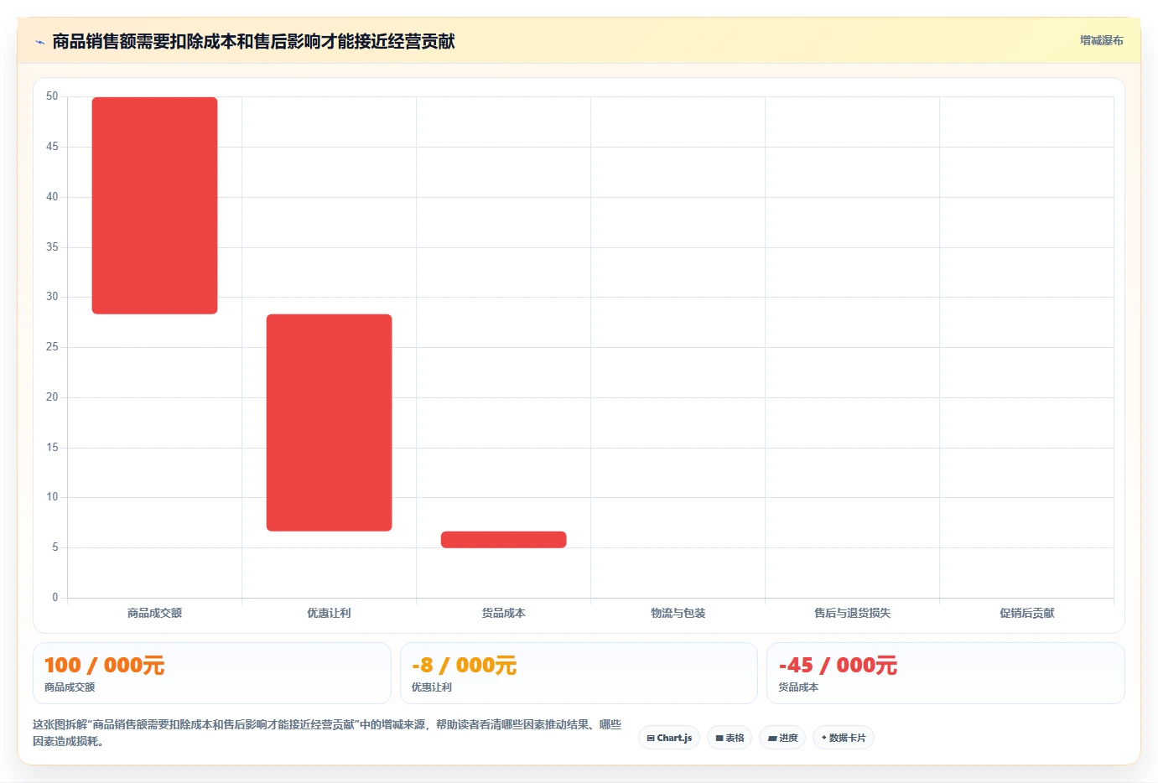1158x783 pixels.
Task: Select the 数据卡片 chip
Action: tap(844, 738)
